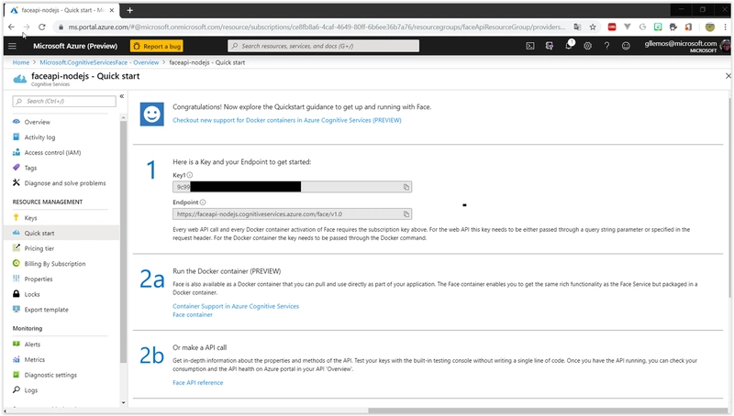Open a new browser tab with plus
Viewport: 734px width, 416px height.
point(129,10)
